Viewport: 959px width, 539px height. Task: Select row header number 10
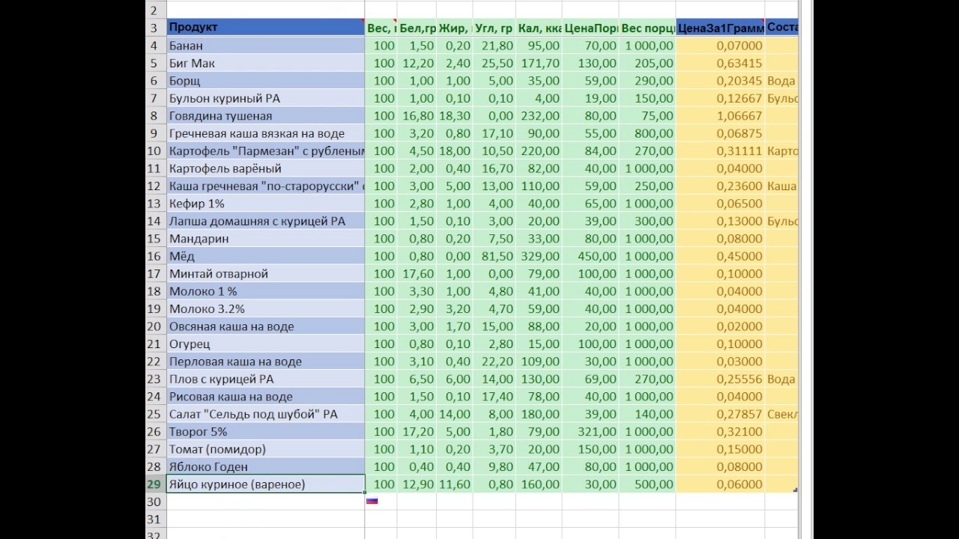[155, 151]
